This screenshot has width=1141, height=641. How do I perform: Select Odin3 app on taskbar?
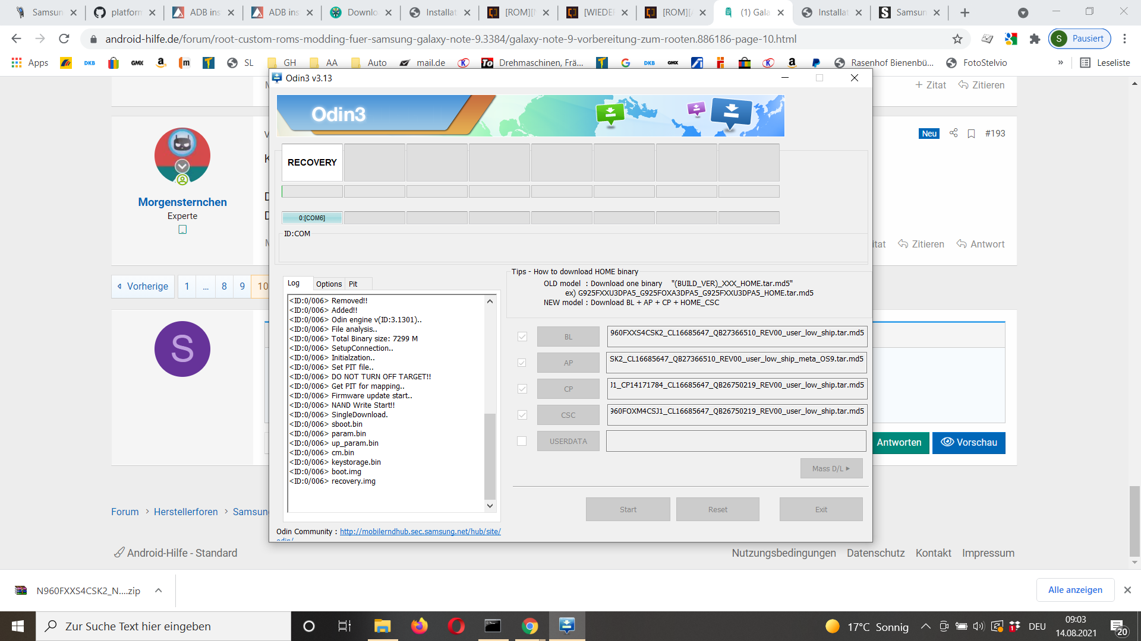(x=567, y=626)
